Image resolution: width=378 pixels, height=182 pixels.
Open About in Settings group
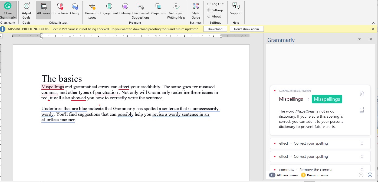coord(214,16)
